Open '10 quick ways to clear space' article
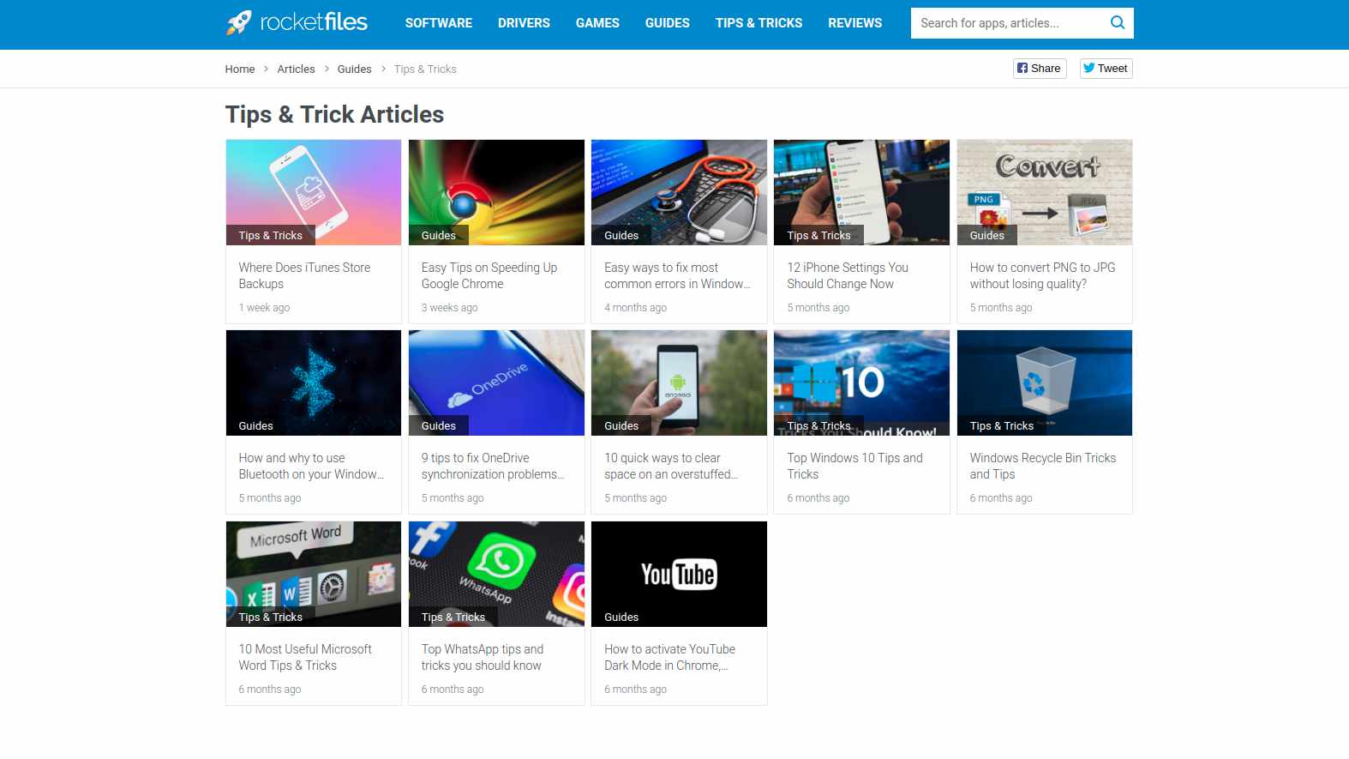 (671, 466)
